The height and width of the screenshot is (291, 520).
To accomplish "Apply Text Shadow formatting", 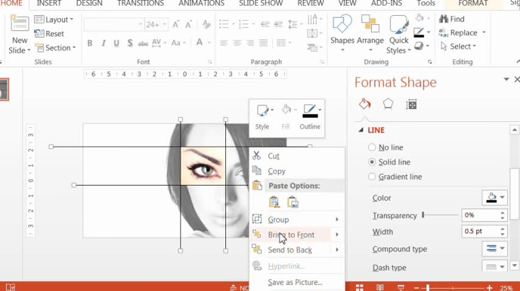I will click(130, 43).
